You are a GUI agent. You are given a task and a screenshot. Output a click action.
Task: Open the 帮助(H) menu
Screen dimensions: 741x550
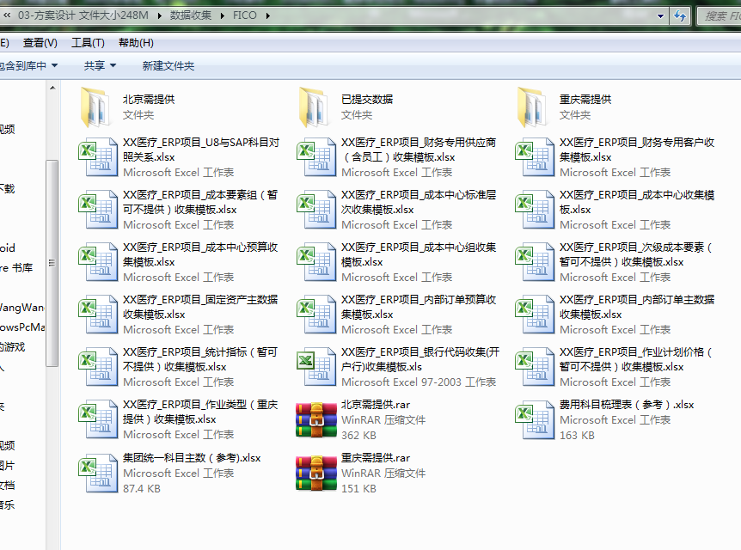tap(136, 43)
